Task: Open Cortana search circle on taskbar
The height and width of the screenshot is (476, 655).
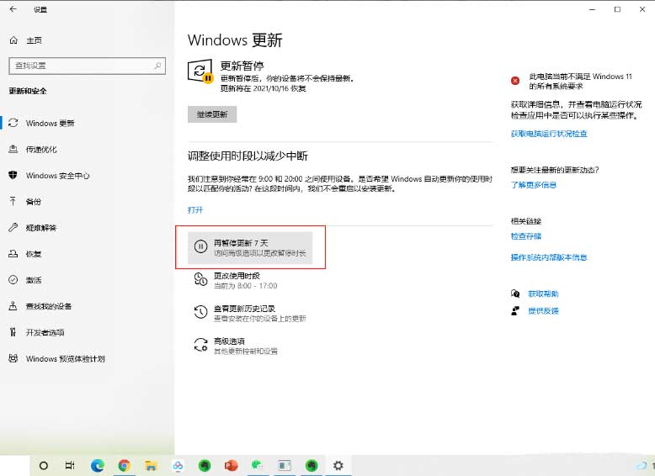Action: pos(44,466)
